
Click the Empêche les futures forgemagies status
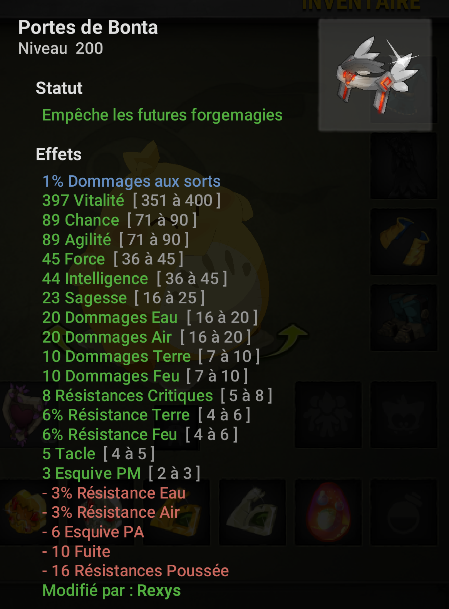(x=162, y=115)
